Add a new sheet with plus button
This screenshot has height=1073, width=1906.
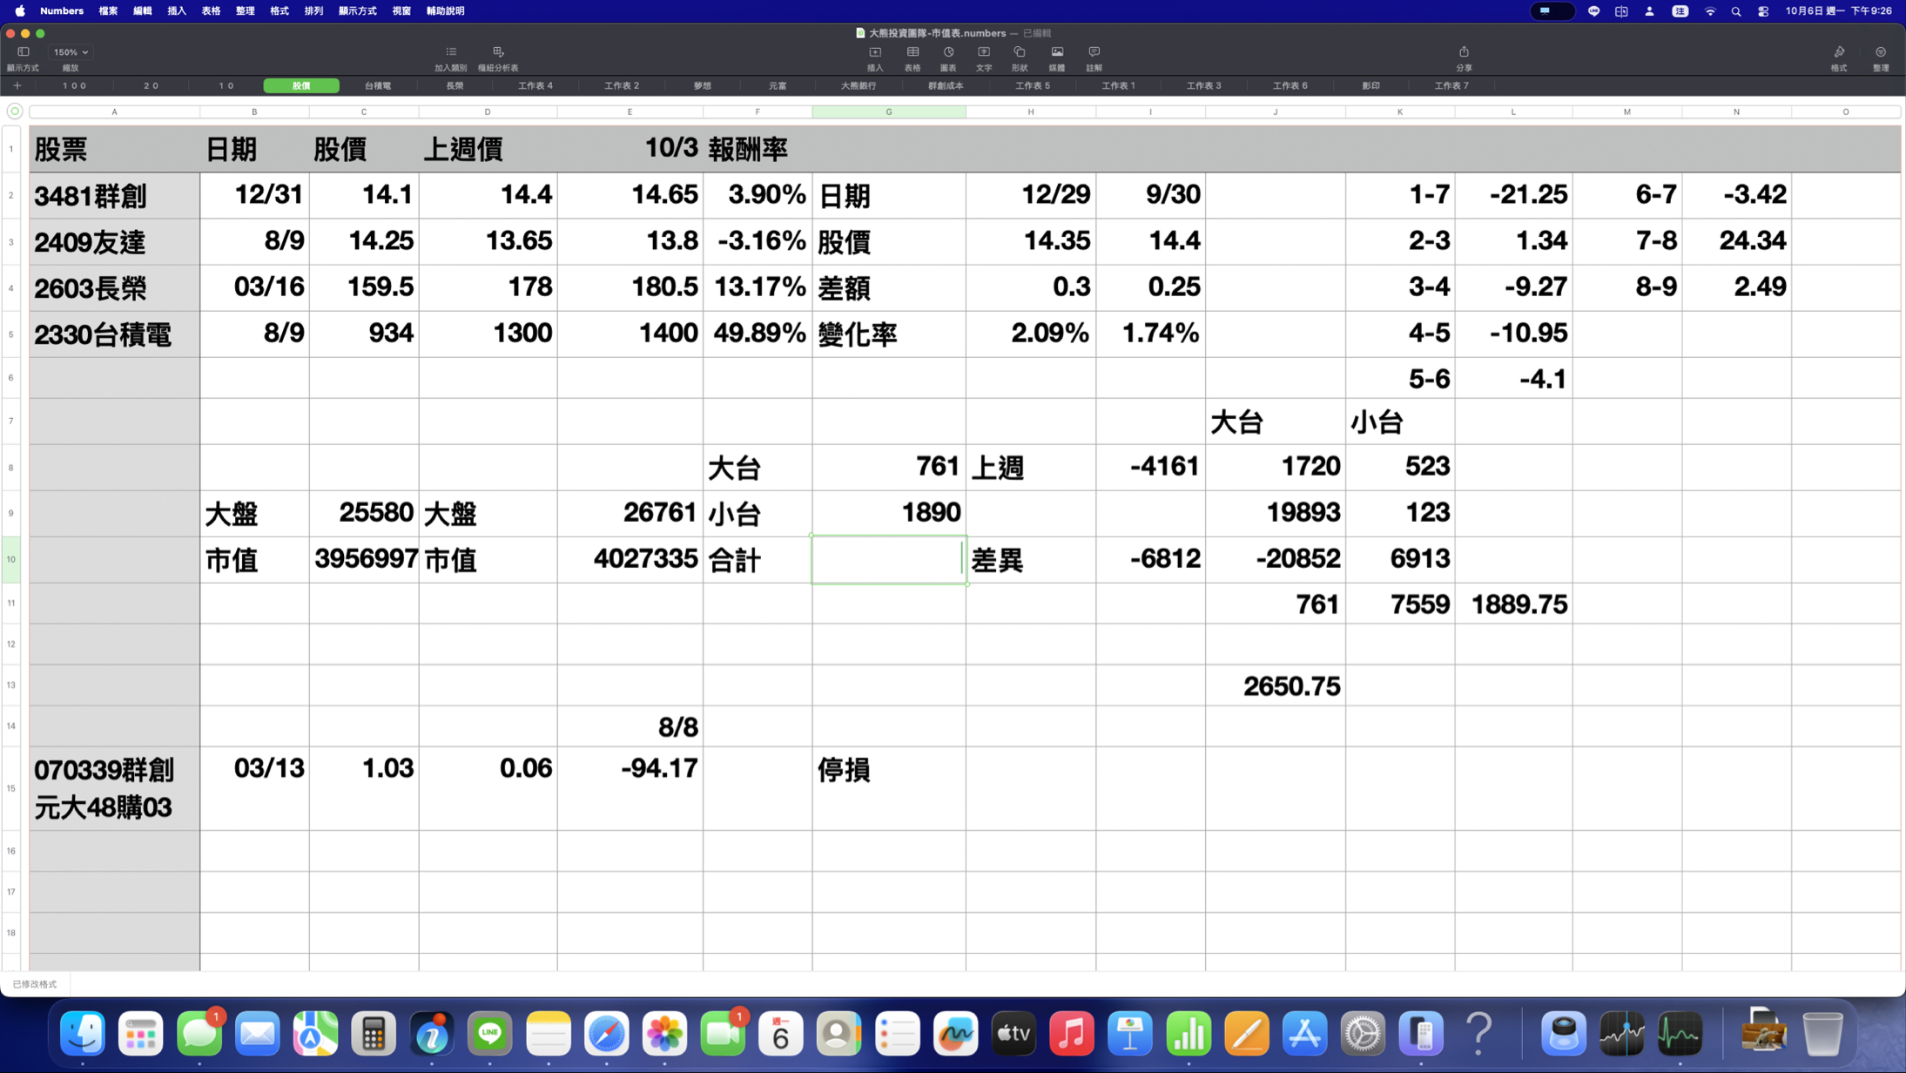point(17,85)
